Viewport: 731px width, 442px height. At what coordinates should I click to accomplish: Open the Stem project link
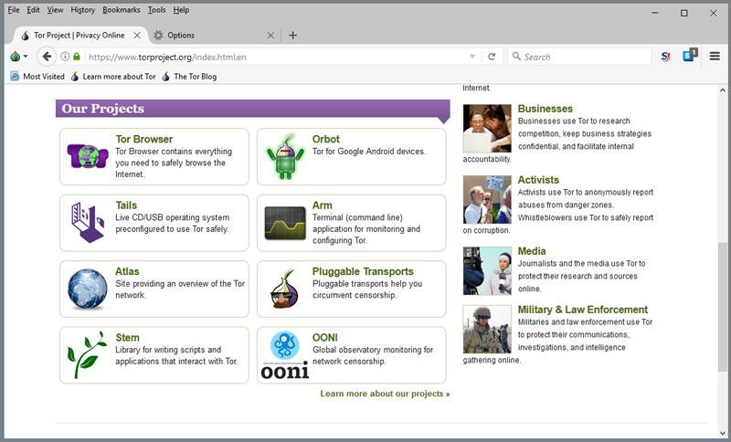(x=127, y=337)
